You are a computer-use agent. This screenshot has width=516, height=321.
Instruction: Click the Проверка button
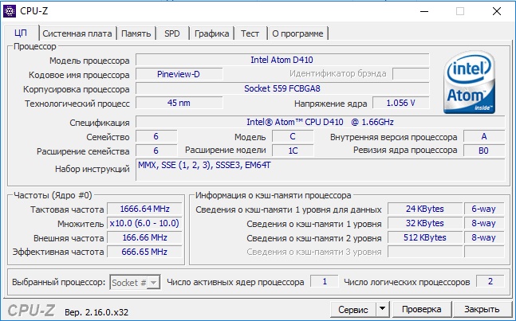click(422, 309)
